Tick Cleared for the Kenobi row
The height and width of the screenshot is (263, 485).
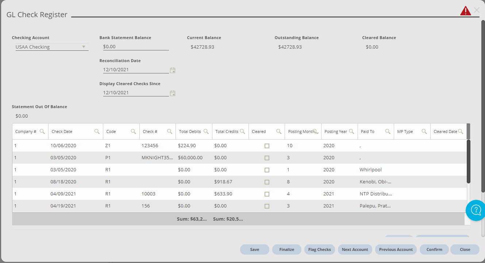coord(267,182)
